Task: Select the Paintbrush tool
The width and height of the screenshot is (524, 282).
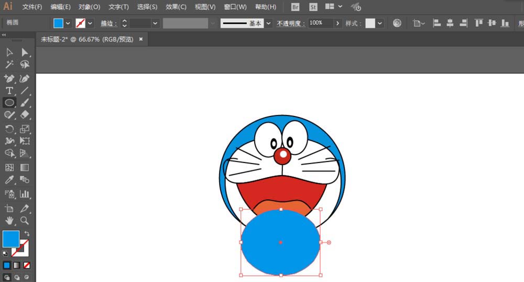Action: tap(25, 102)
